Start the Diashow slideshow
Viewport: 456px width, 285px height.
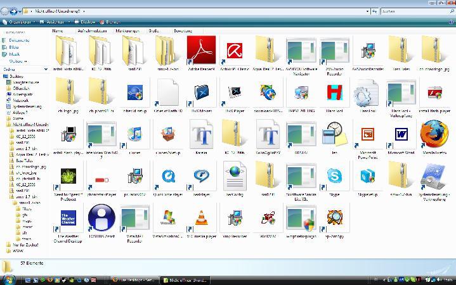pyautogui.click(x=85, y=22)
